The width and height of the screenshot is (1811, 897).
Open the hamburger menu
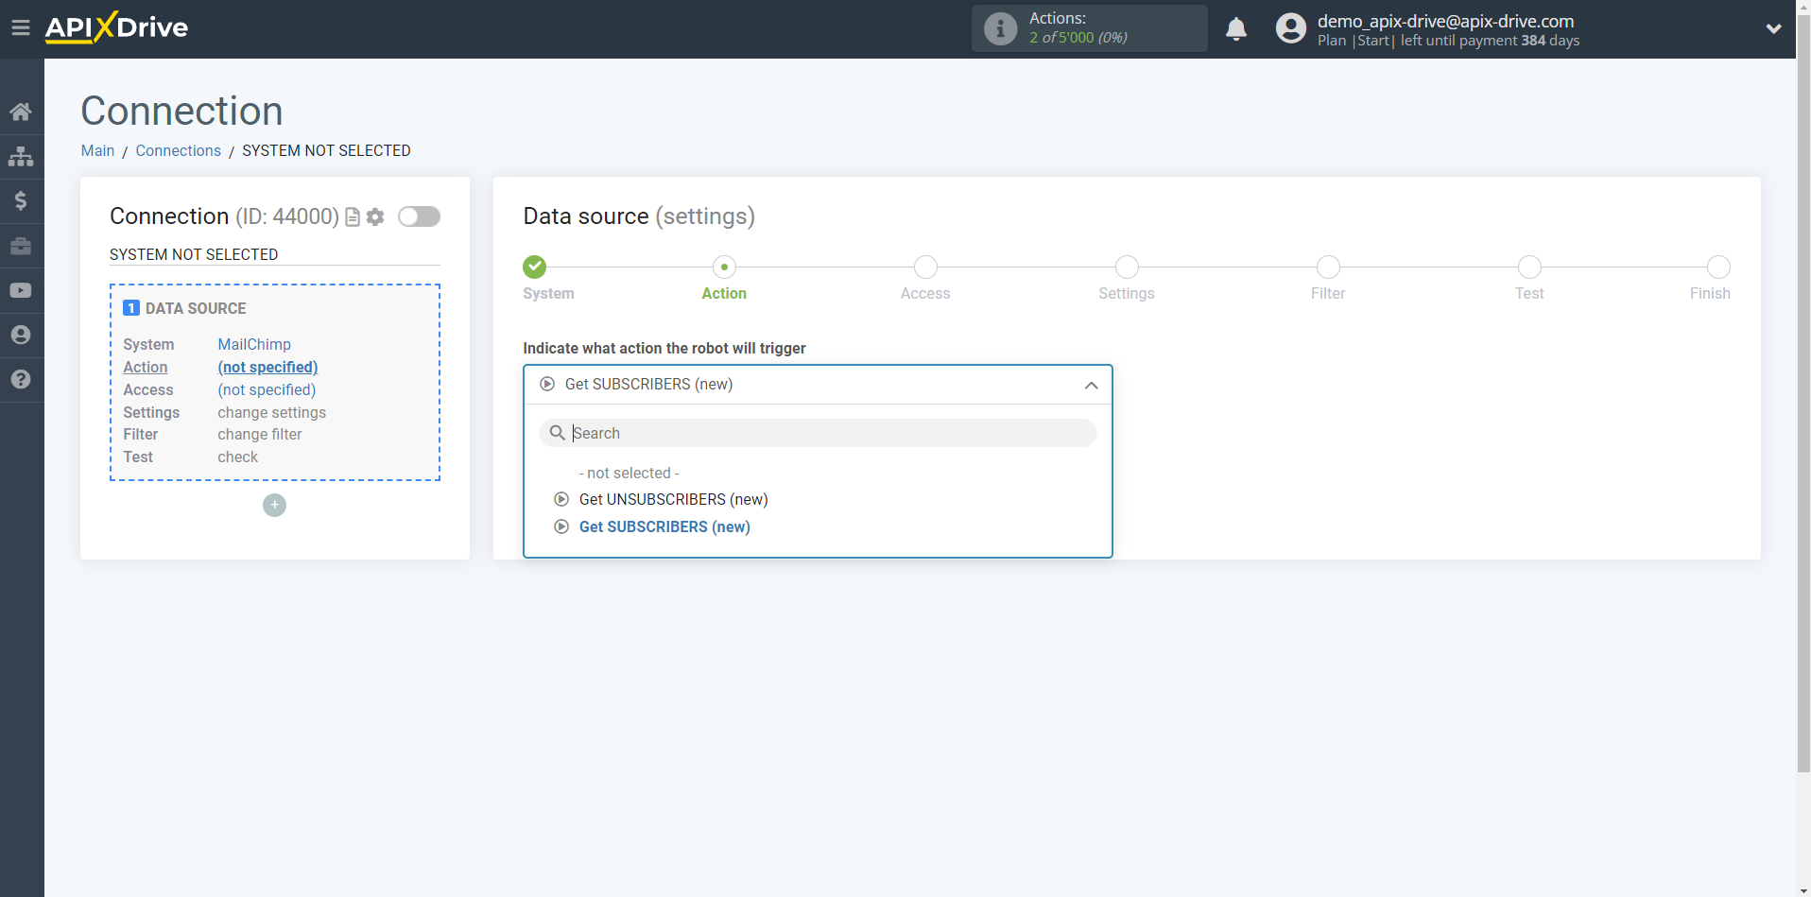coord(21,28)
